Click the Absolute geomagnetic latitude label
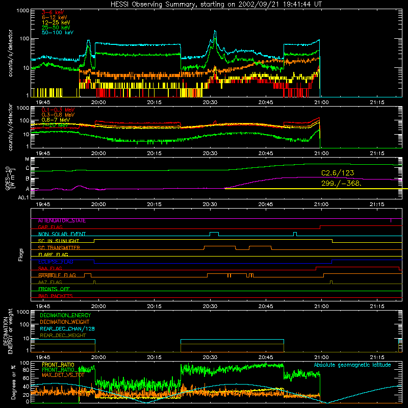This screenshot has width=408, height=408. pyautogui.click(x=352, y=365)
